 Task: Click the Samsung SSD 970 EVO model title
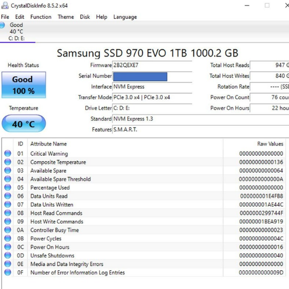tap(147, 53)
